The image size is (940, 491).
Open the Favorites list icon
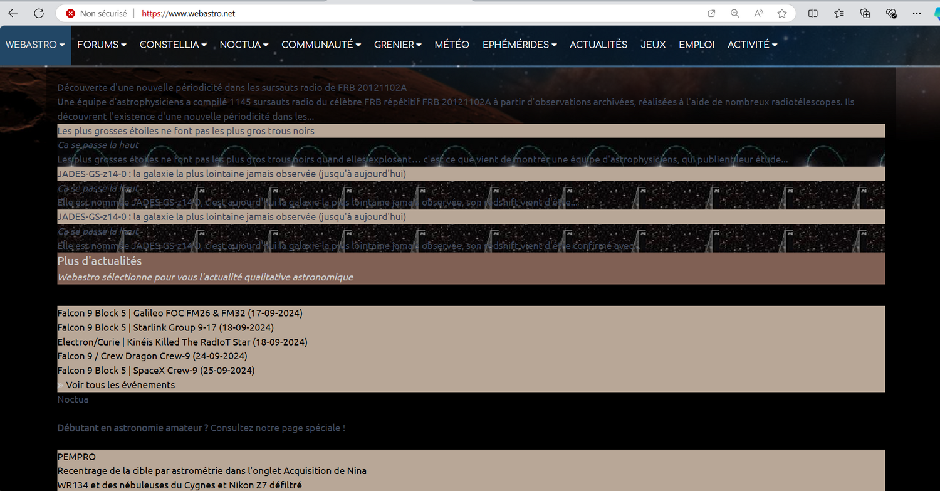[839, 13]
